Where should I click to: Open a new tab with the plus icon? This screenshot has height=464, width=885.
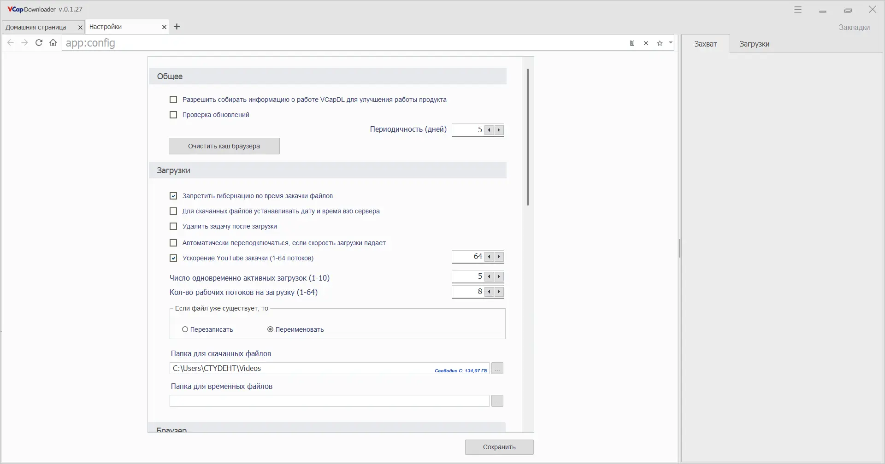coord(177,27)
